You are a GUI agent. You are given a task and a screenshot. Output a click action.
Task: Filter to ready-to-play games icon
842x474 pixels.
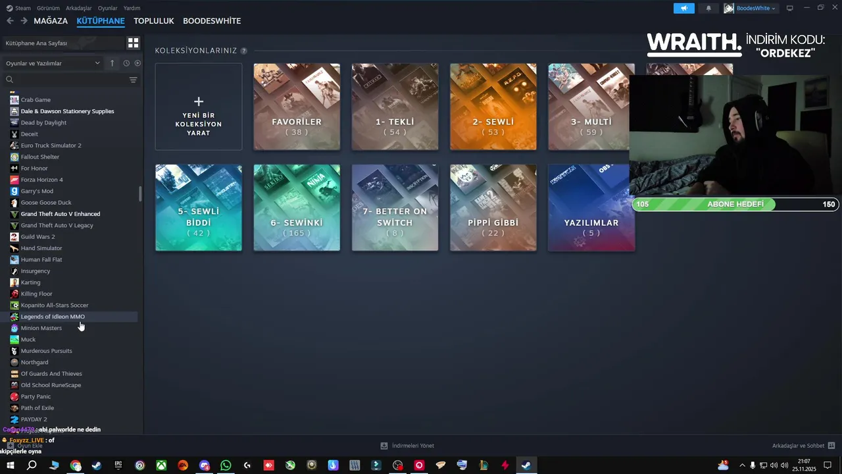point(137,63)
